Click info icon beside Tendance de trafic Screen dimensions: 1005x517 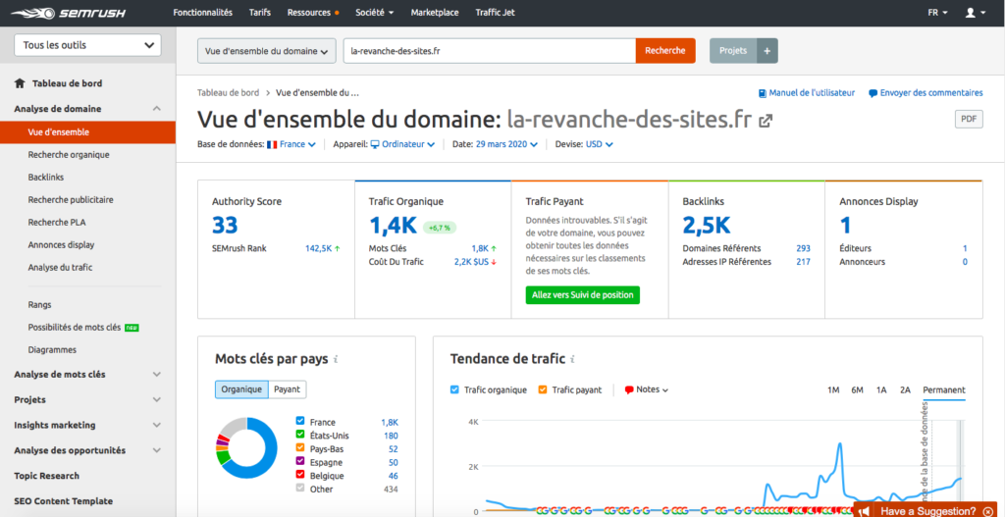[572, 359]
